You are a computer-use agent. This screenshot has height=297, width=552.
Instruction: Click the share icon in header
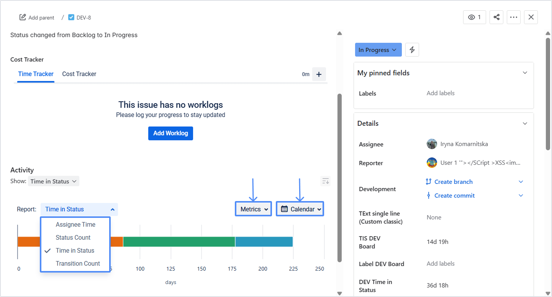[496, 17]
